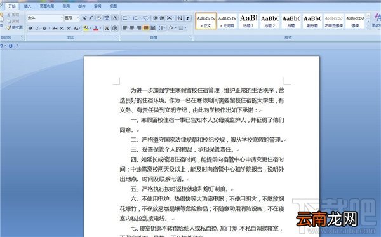Click the Asian layout (A with arrows) icon

[x=170, y=18]
